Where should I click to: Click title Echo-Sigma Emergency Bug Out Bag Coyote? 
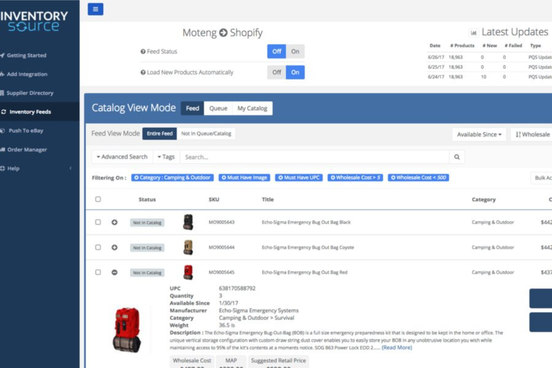[308, 247]
